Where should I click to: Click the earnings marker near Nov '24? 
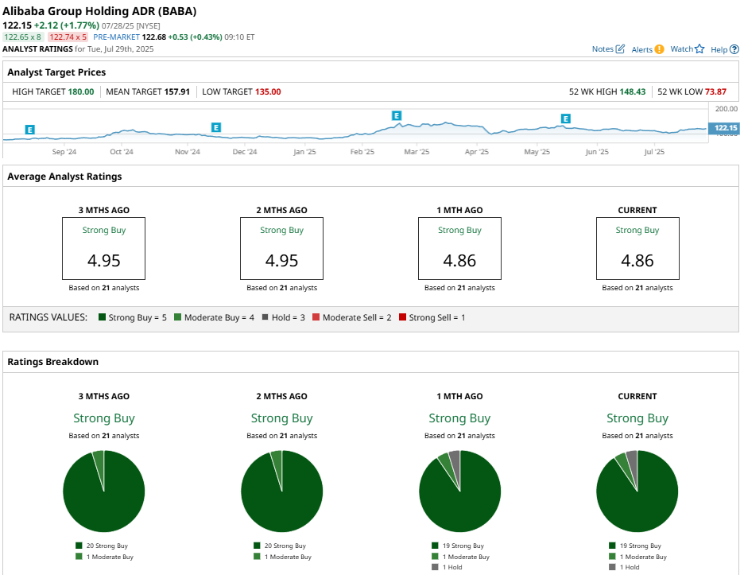[x=216, y=127]
